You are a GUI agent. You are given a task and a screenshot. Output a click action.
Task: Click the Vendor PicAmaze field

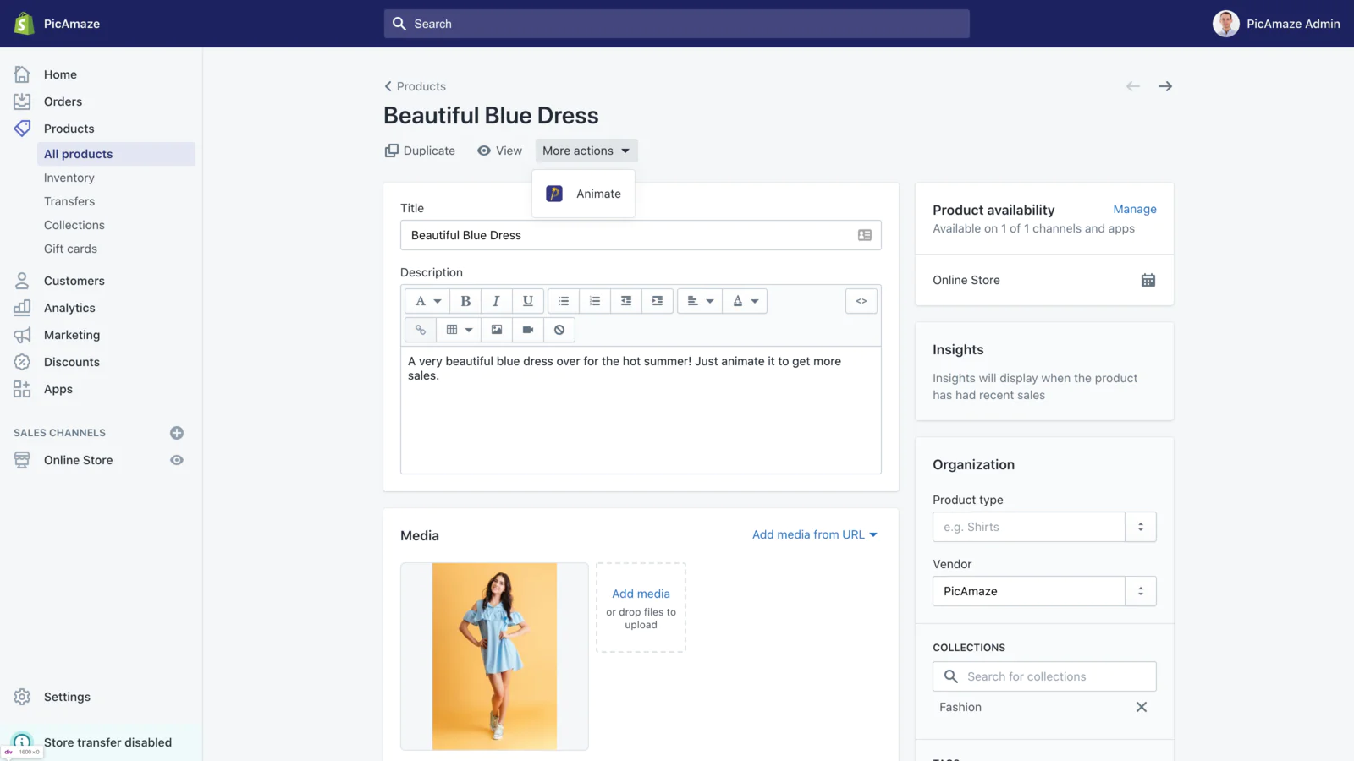1029,591
